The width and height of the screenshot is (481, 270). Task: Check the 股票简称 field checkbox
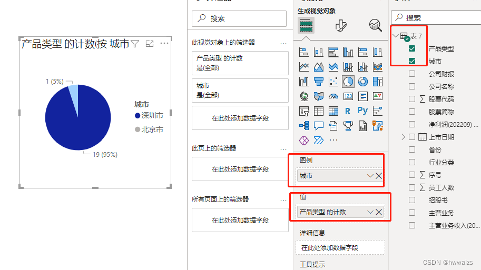[412, 112]
